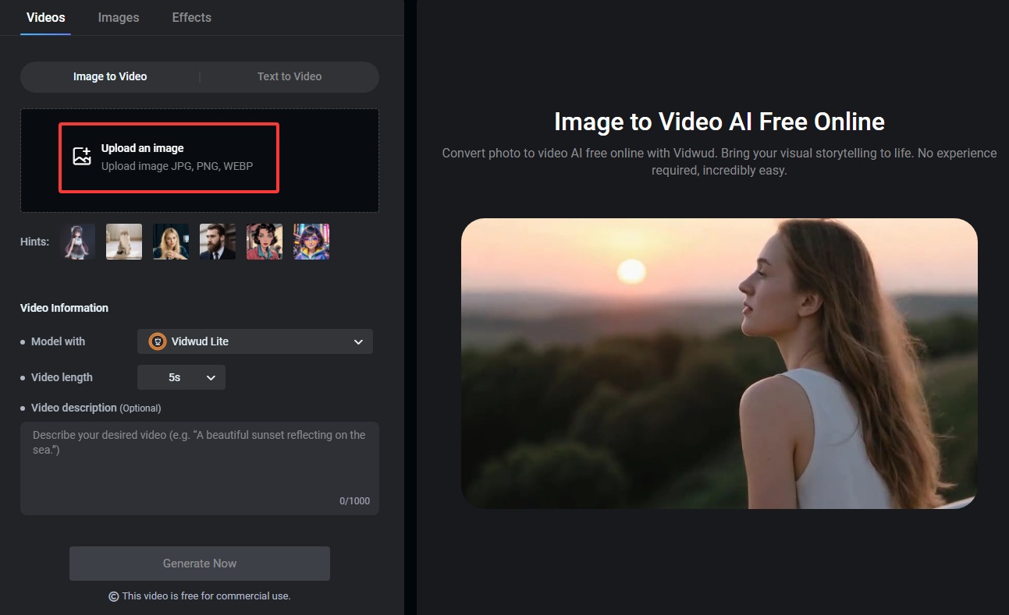Click the Vidwud Lite lion logo icon
The height and width of the screenshot is (615, 1009).
tap(158, 341)
